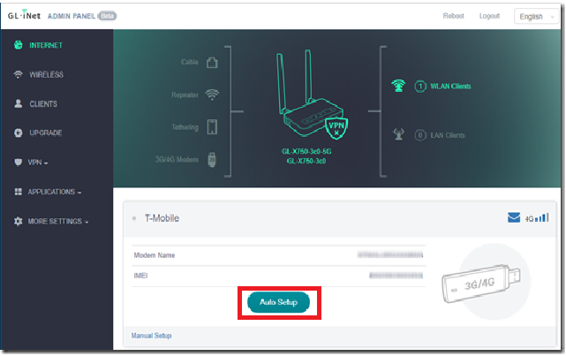Click the Tethering label

(x=185, y=127)
